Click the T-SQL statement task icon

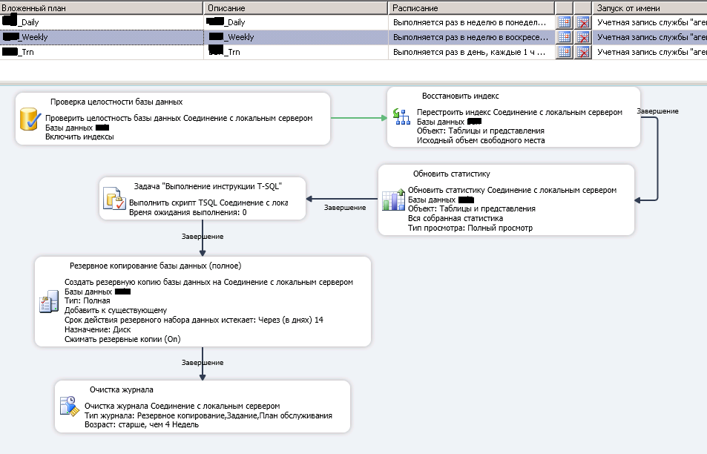(114, 200)
